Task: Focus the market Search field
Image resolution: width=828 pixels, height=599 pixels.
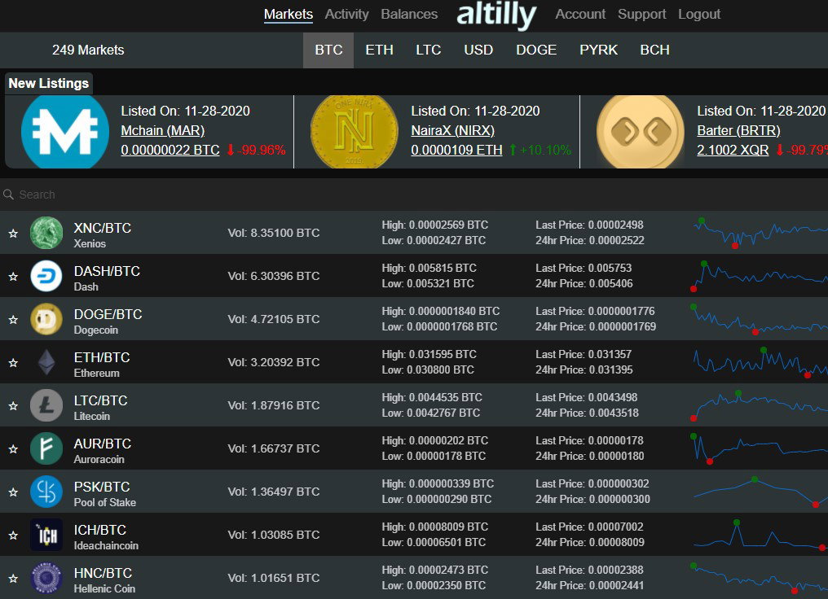Action: 414,195
